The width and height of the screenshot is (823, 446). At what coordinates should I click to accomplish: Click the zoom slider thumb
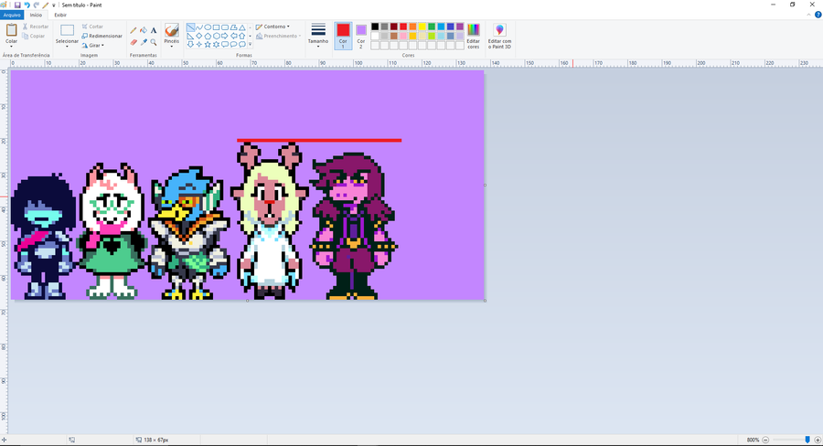pos(807,440)
